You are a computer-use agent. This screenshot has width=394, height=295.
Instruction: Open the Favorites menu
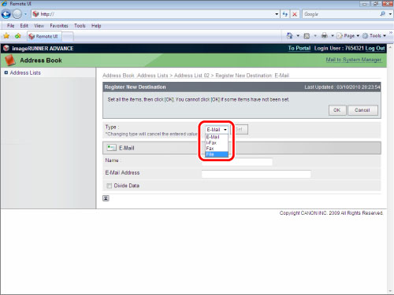click(59, 26)
